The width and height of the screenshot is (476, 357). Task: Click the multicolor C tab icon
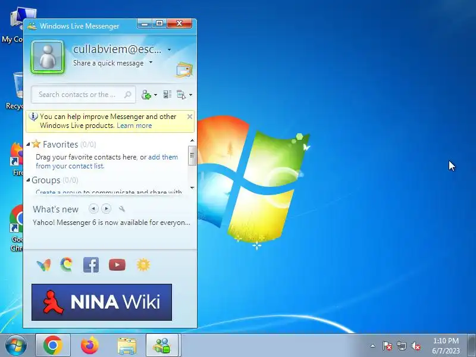67,264
